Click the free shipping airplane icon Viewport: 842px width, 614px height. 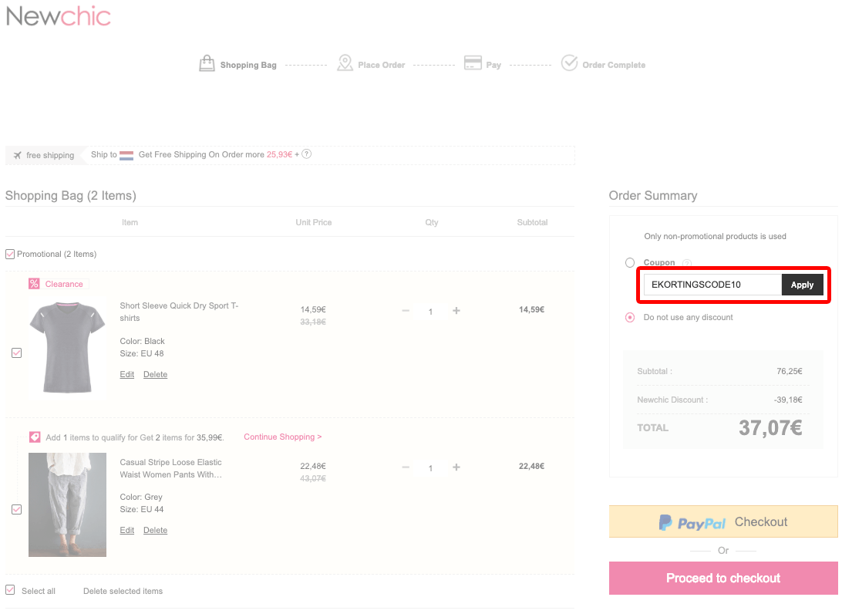17,155
